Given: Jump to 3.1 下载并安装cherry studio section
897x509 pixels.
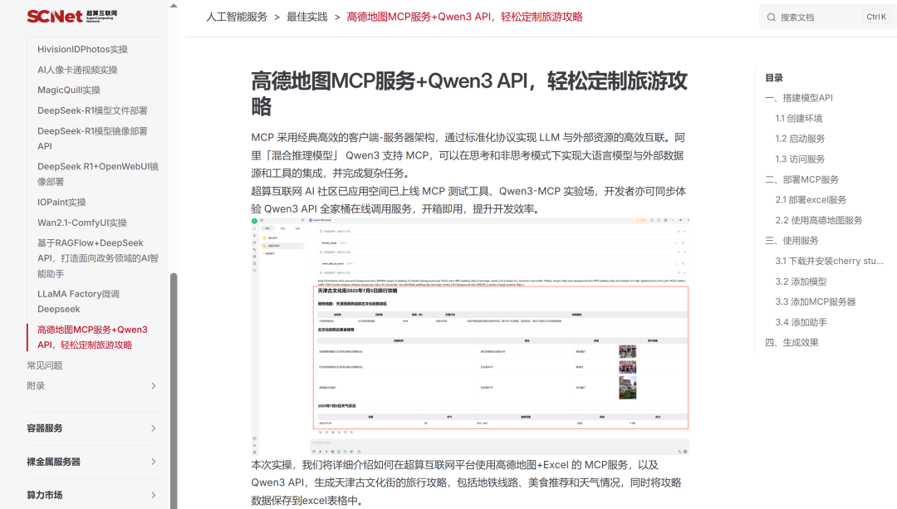Looking at the screenshot, I should [829, 261].
